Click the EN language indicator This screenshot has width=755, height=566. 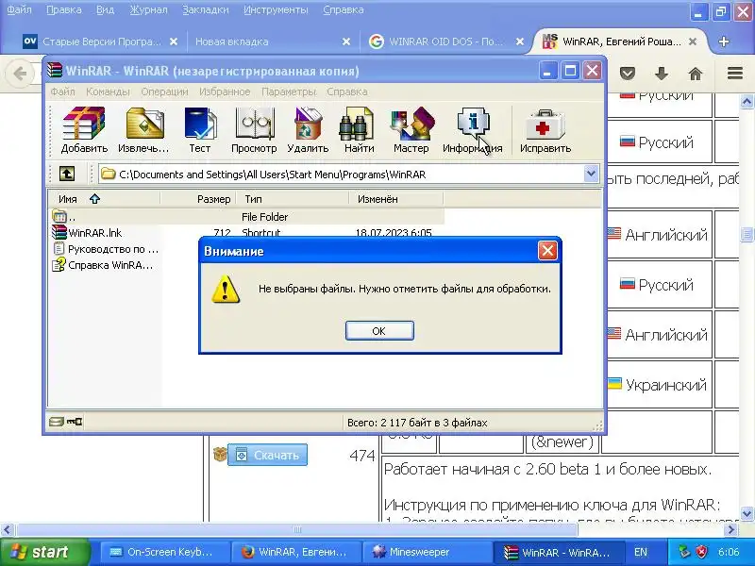pyautogui.click(x=641, y=552)
